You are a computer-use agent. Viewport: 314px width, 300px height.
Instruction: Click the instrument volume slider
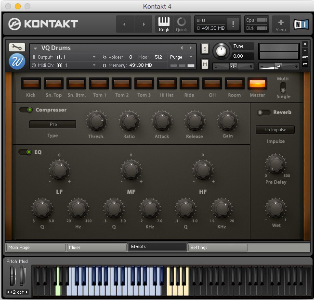[279, 66]
